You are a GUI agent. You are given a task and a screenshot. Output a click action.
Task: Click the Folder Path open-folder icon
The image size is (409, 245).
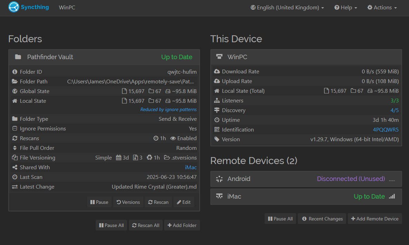coord(15,81)
